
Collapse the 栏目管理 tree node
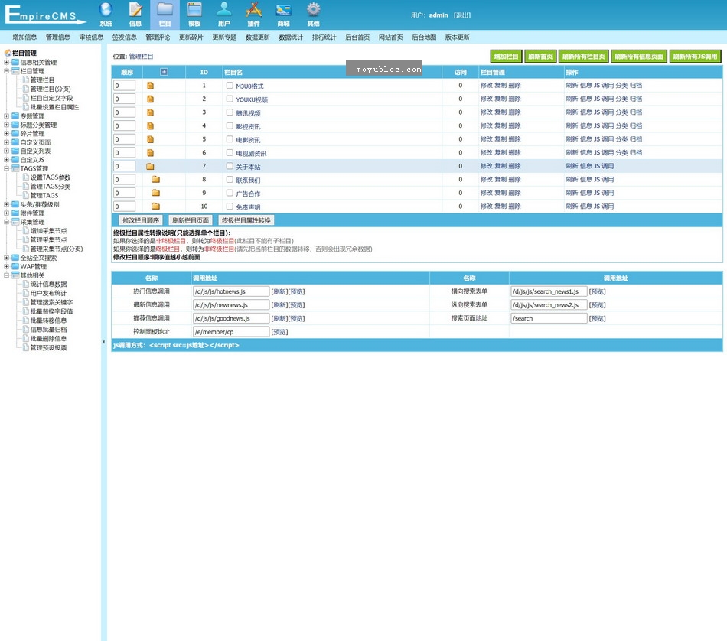(6, 71)
